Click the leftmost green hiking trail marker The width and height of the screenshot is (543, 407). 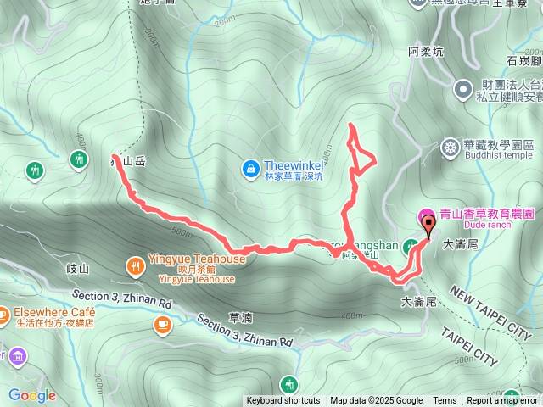coord(35,172)
